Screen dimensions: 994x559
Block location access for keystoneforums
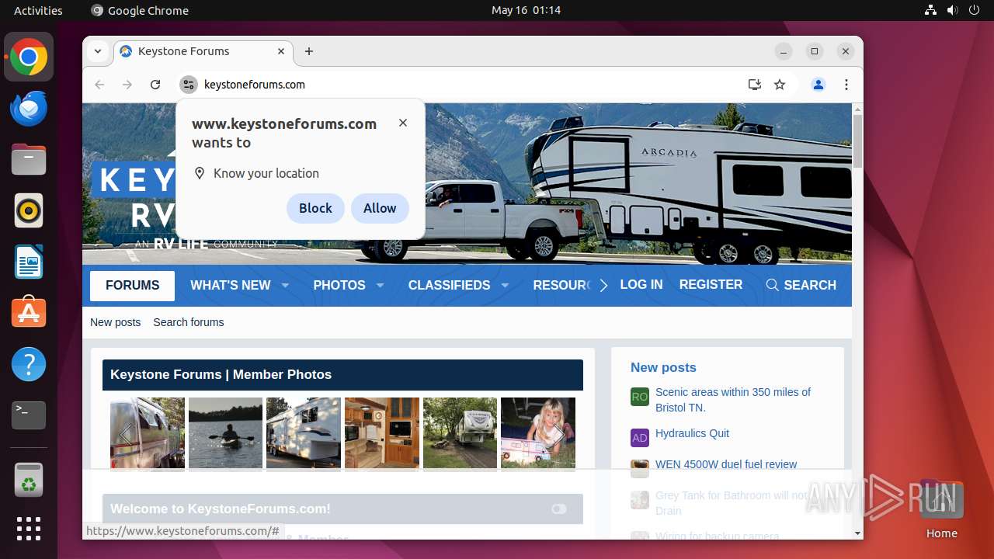315,208
